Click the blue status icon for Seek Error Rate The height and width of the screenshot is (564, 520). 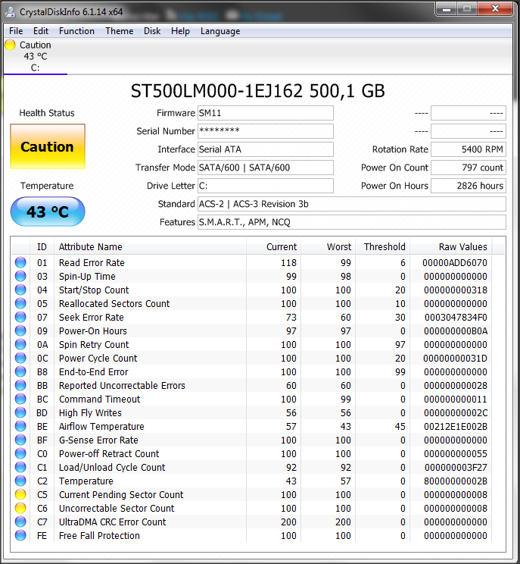pyautogui.click(x=20, y=317)
